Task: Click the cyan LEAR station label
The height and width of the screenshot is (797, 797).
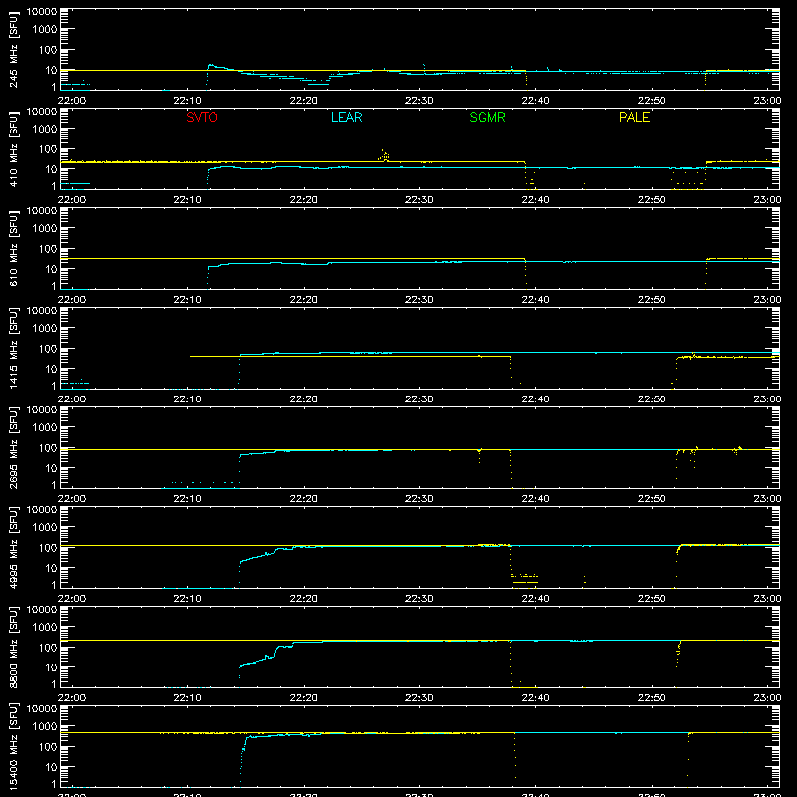Action: [346, 117]
